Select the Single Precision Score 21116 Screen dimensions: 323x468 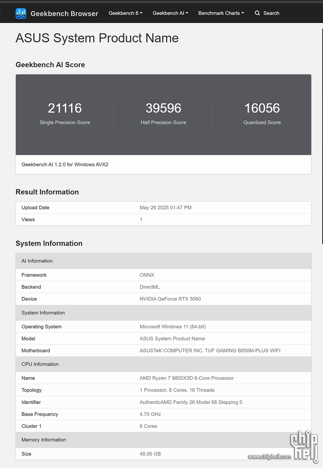65,108
